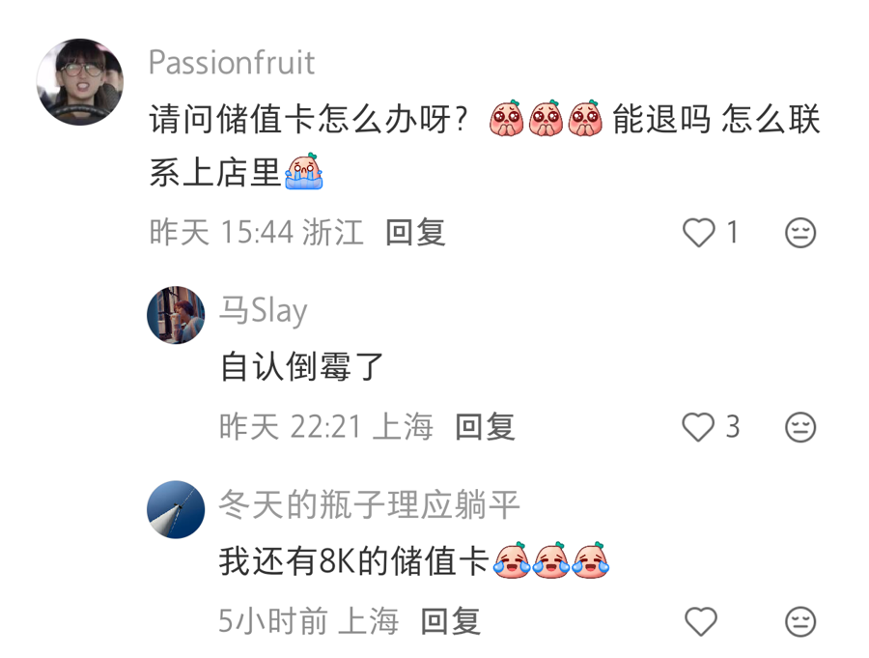
Task: Dislike Passionfruit's comment using the face icon
Action: (x=800, y=233)
